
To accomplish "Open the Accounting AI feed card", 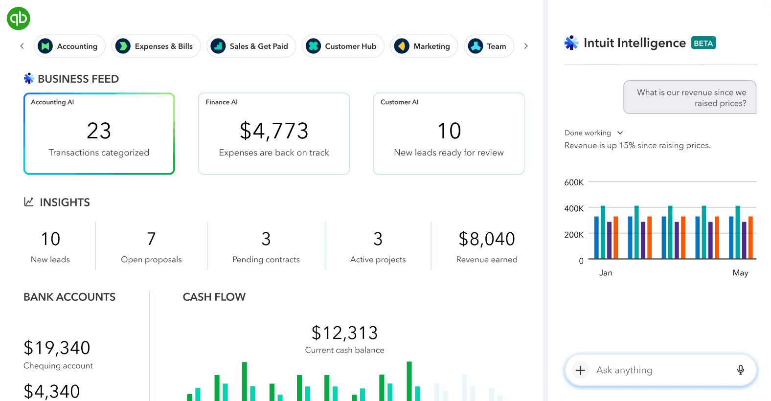I will pyautogui.click(x=99, y=134).
